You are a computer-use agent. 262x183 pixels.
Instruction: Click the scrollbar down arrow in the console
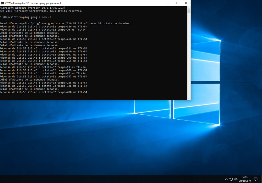pos(189,98)
